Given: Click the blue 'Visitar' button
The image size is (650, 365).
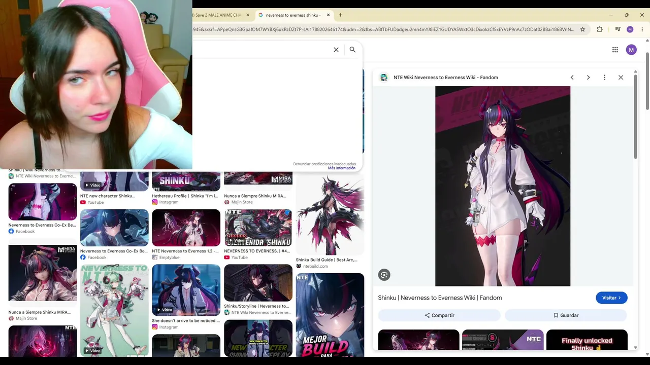Looking at the screenshot, I should point(611,298).
